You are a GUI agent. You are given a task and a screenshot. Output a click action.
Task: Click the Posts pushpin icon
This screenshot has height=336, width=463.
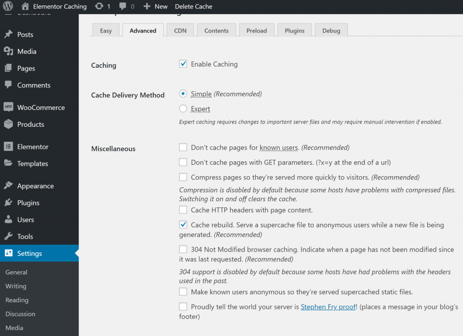point(8,34)
